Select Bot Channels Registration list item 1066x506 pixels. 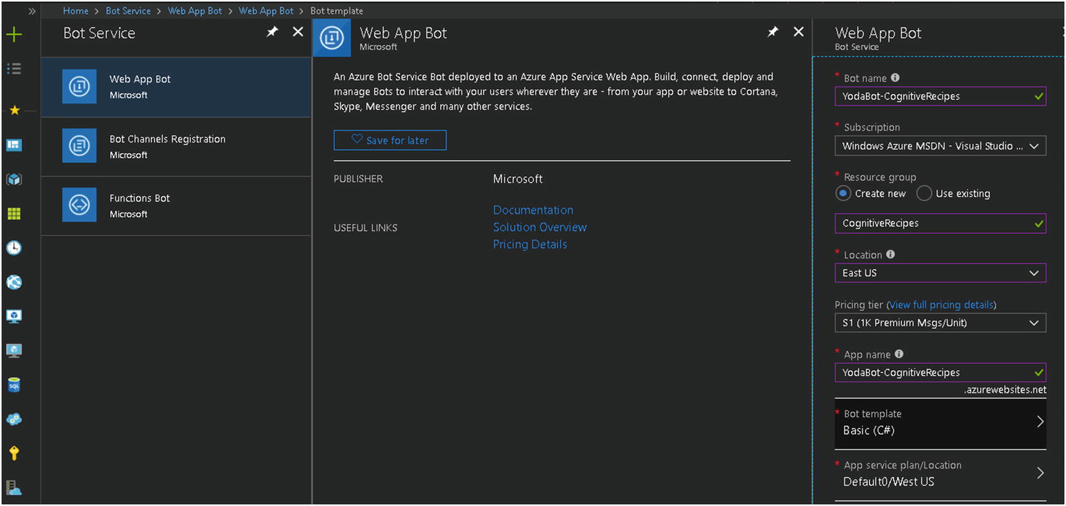coord(176,146)
